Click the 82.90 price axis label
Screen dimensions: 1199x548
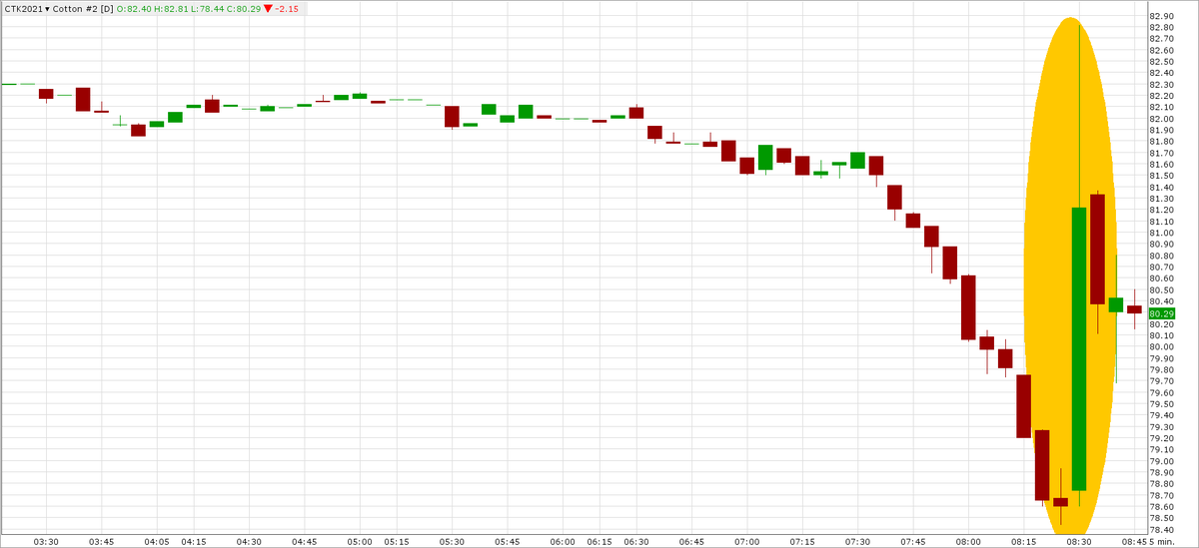1162,16
